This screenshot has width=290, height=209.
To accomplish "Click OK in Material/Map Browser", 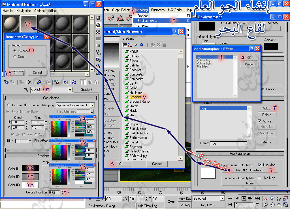I will (121, 164).
